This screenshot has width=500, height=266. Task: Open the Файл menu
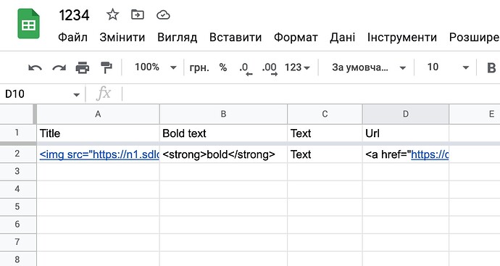[x=72, y=37]
